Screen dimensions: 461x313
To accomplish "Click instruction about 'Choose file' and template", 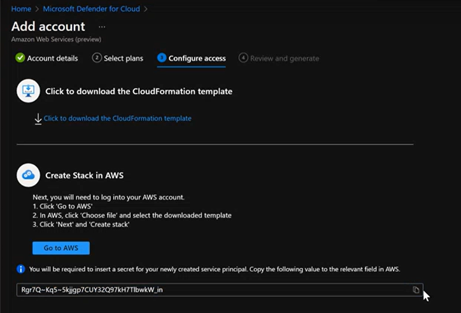I will point(132,216).
